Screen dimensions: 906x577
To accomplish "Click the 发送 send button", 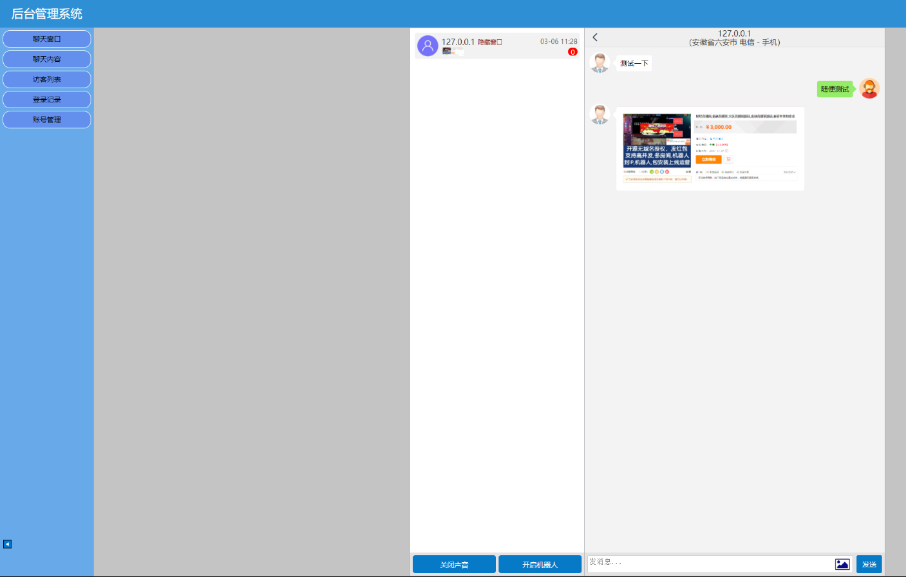I will pyautogui.click(x=869, y=564).
